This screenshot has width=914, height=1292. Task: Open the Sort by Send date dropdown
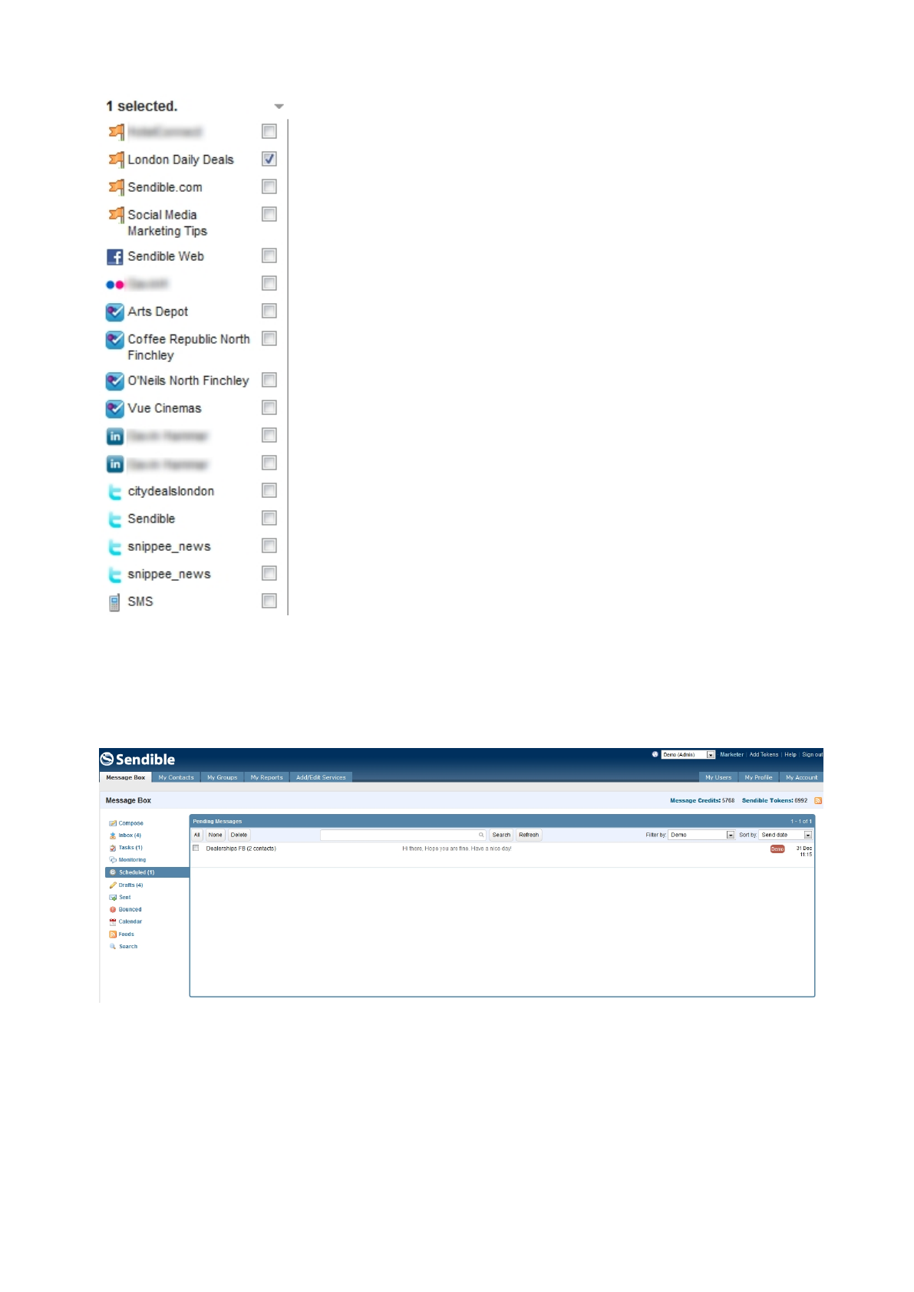coord(786,835)
